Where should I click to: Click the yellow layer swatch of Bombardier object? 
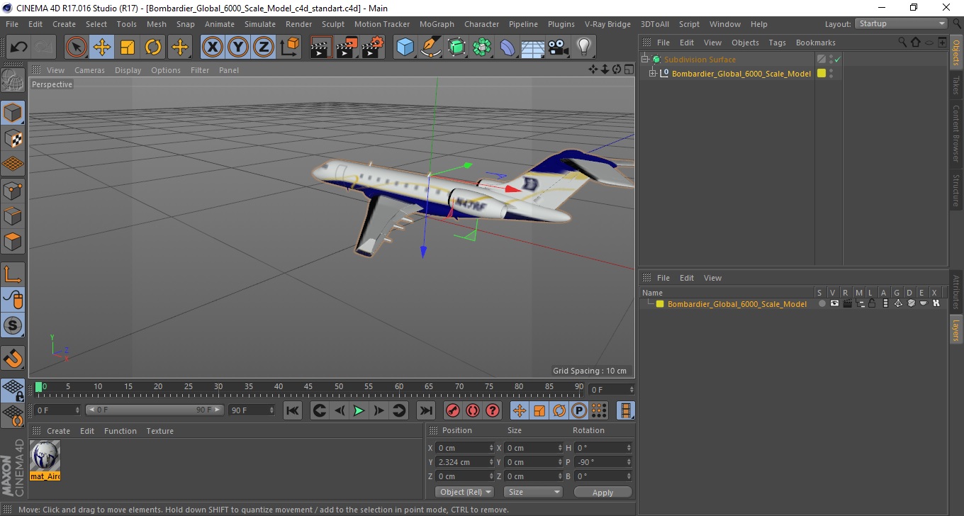(822, 73)
